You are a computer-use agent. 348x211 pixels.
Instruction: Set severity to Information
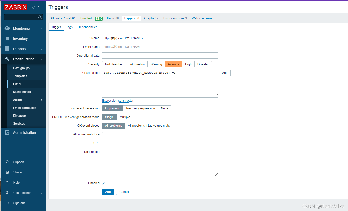(137, 64)
